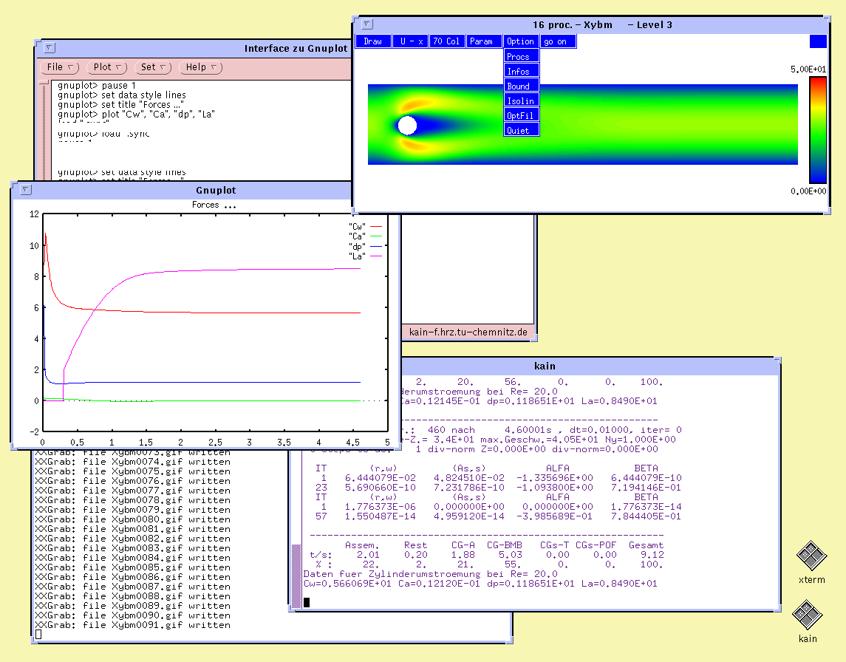
Task: Click the kain terminal scrollbar thumb
Action: (x=297, y=575)
